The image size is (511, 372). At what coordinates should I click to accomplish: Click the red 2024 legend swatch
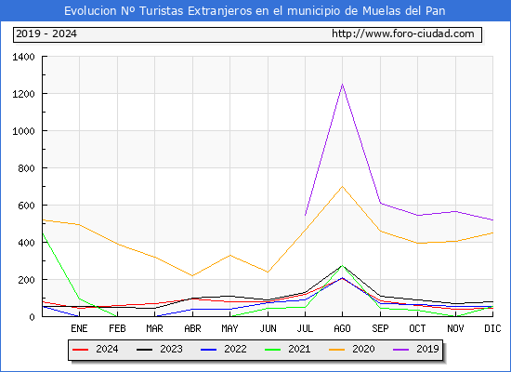click(80, 350)
